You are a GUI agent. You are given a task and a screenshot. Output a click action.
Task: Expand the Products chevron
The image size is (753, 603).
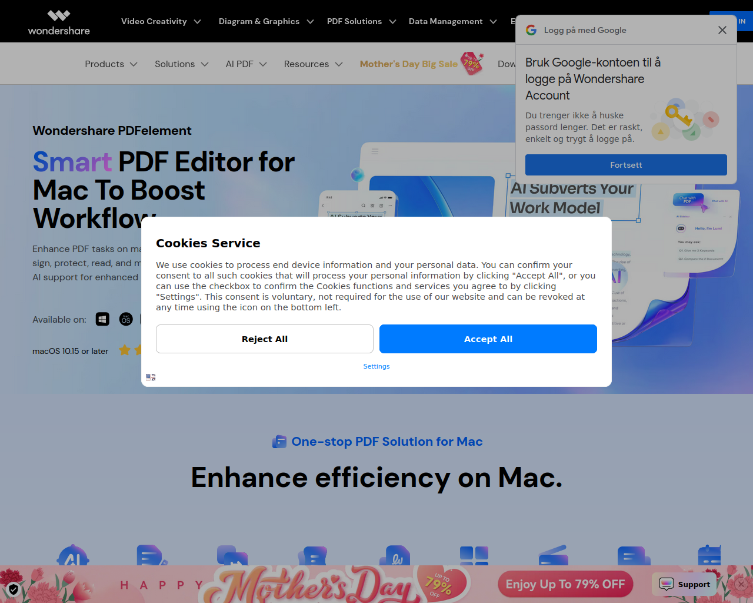(x=134, y=64)
